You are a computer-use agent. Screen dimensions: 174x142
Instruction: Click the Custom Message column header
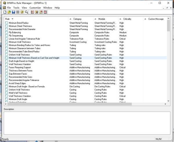click(x=156, y=19)
